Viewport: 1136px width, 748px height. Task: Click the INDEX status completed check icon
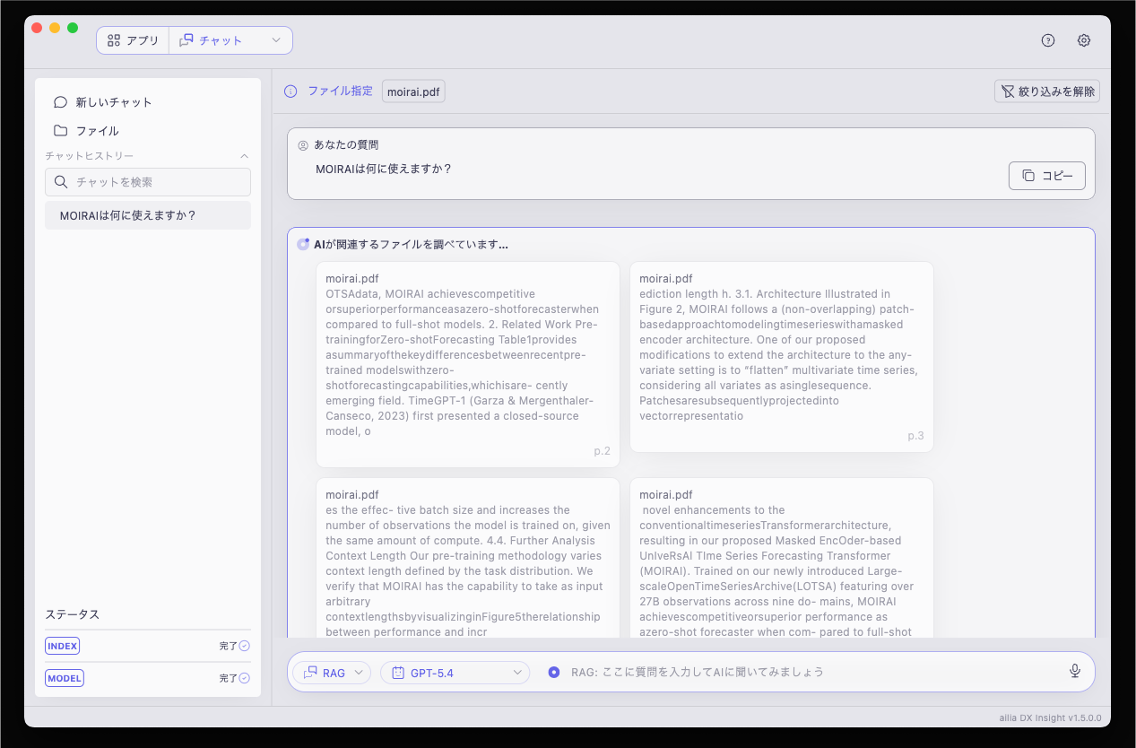(x=244, y=646)
